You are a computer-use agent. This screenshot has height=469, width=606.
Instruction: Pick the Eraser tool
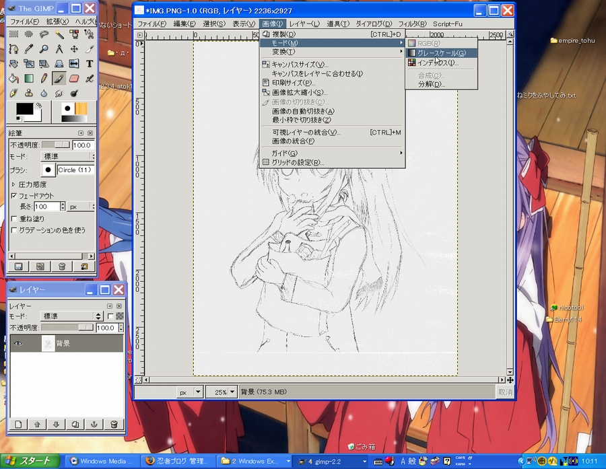[74, 79]
